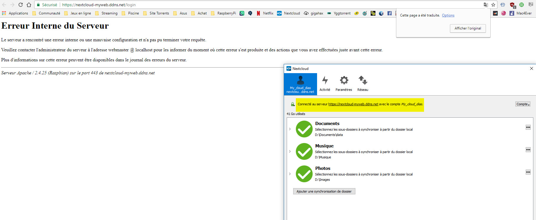Open the gigahax bookmark
536x220 pixels.
coord(314,13)
